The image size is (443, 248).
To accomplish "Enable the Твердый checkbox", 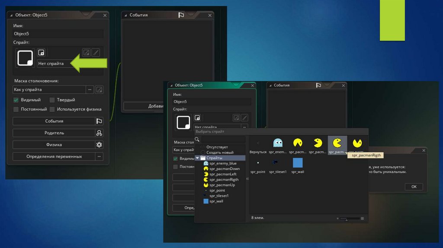I will [52, 100].
